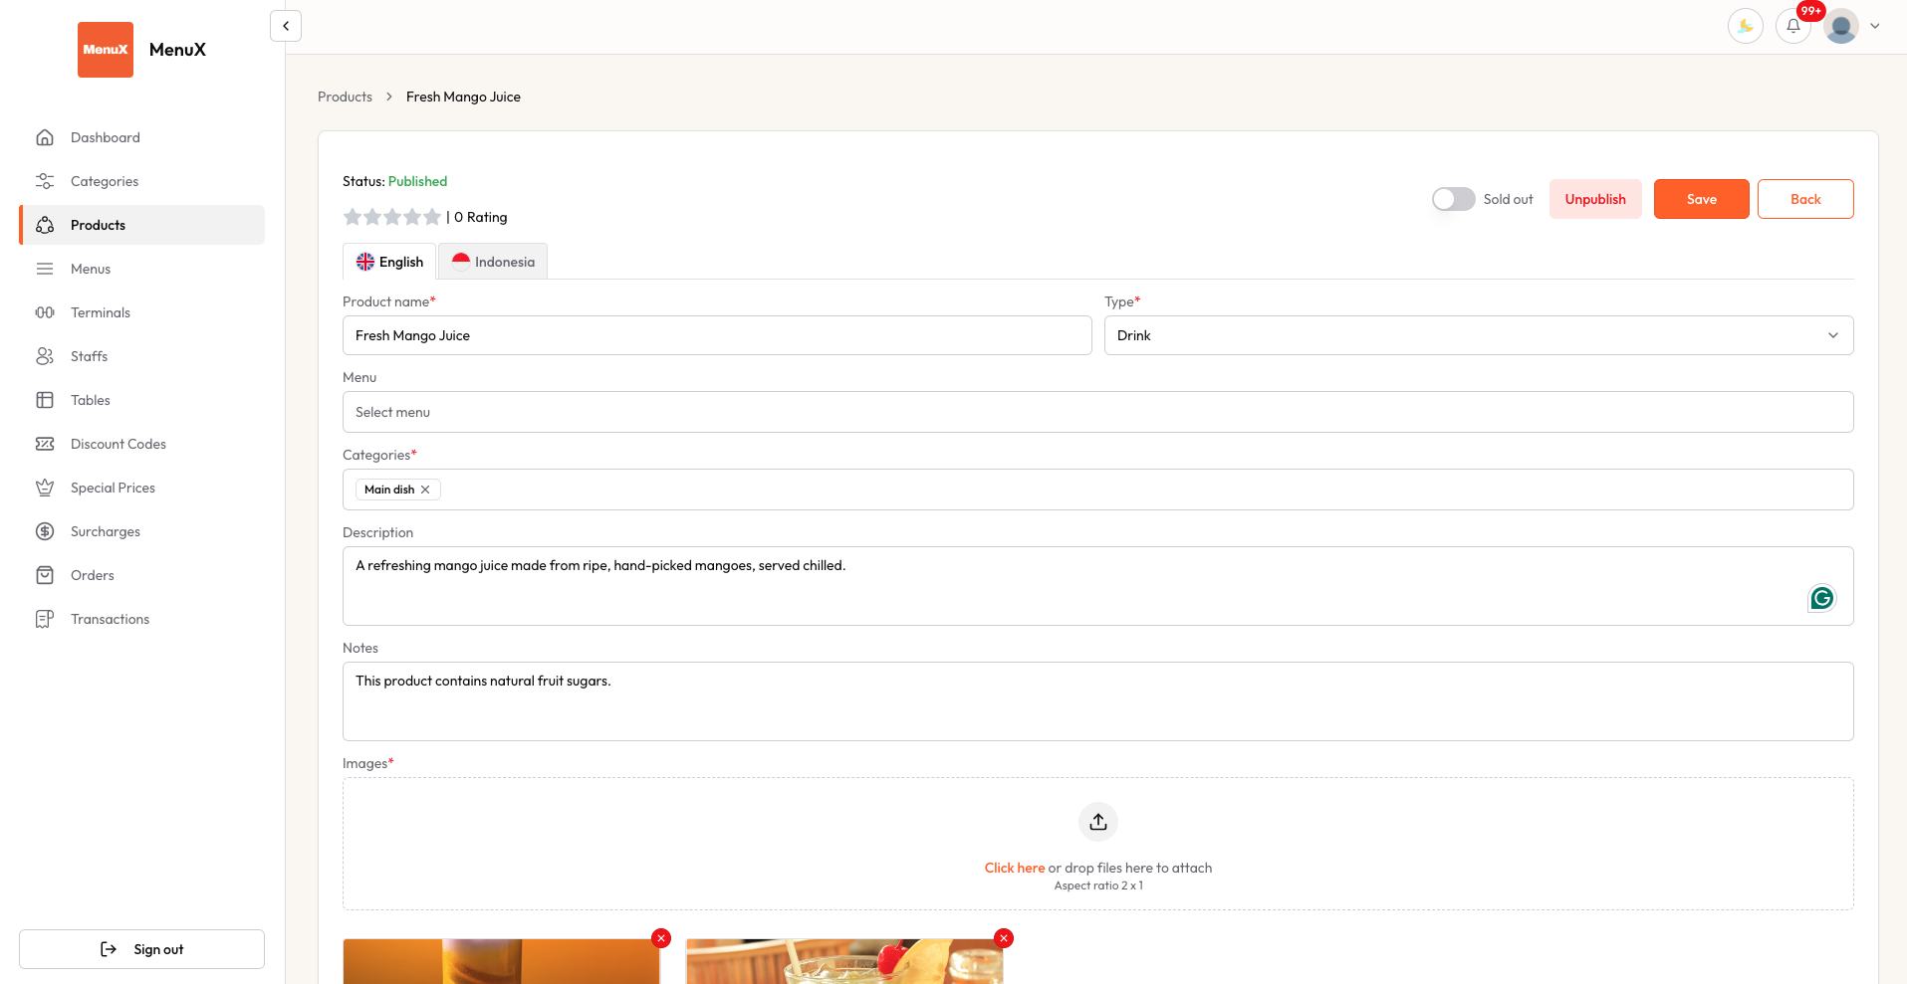
Task: Click the upload arrow icon
Action: [x=1098, y=822]
